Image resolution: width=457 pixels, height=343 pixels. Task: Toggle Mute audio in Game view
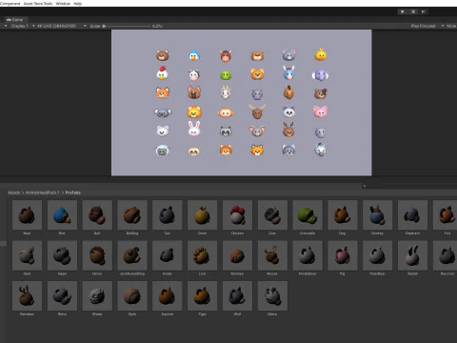coord(451,26)
